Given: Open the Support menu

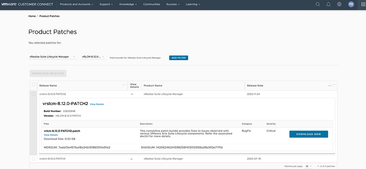Looking at the screenshot, I should click(106, 4).
